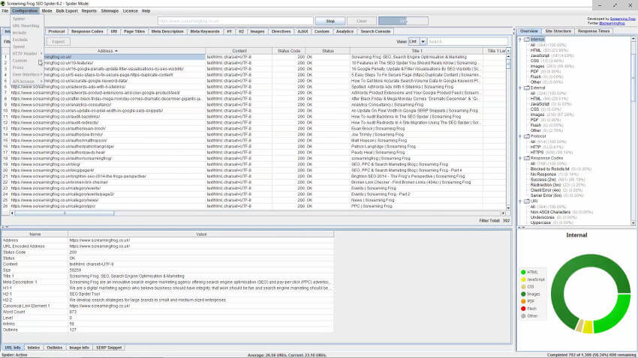The image size is (638, 358).
Task: Switch to the Page Titles tab
Action: pyautogui.click(x=134, y=31)
